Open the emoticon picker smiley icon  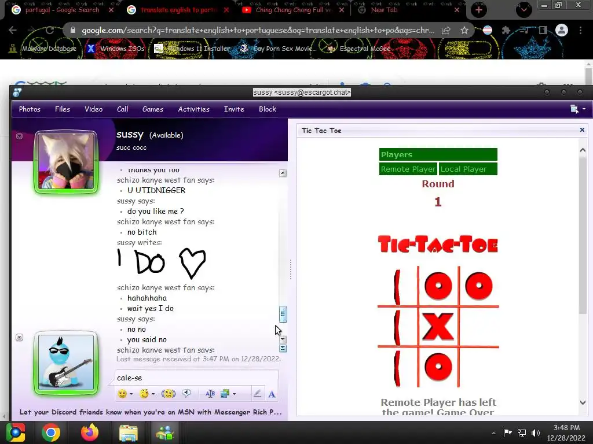(122, 394)
